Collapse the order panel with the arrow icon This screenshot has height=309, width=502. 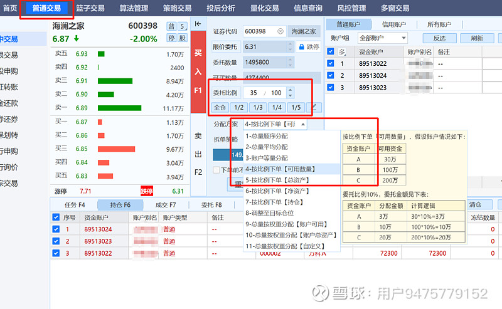click(x=198, y=24)
